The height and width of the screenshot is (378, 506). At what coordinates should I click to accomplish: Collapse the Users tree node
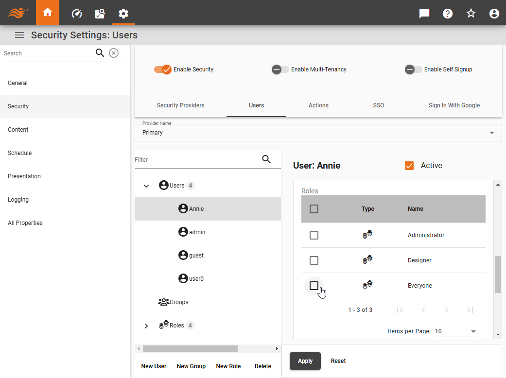tap(146, 185)
